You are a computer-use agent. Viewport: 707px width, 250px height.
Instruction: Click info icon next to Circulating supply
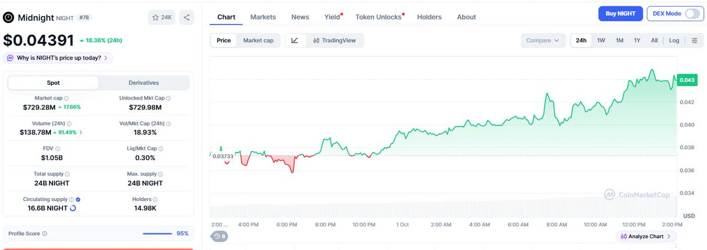coord(72,200)
